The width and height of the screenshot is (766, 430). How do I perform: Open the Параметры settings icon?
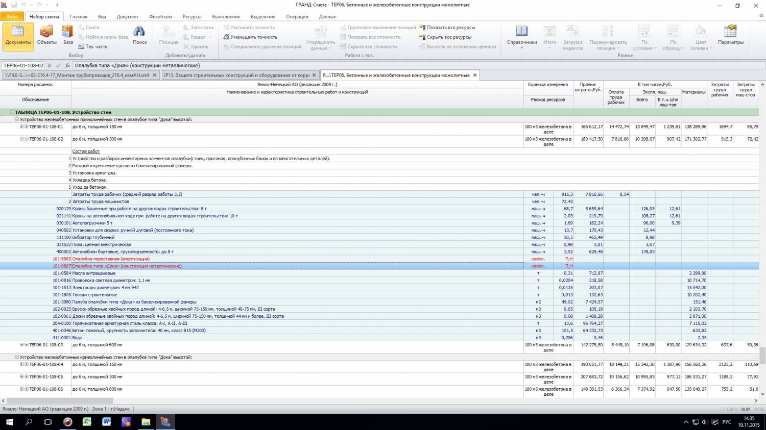click(x=730, y=36)
